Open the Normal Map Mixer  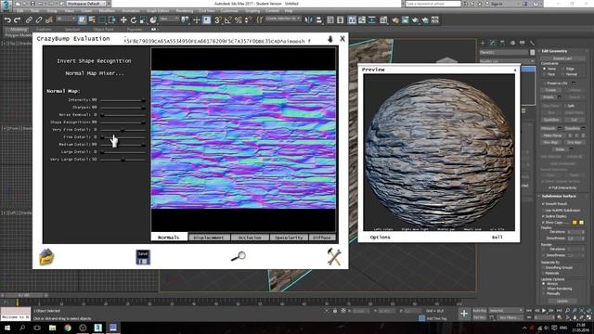(x=95, y=73)
